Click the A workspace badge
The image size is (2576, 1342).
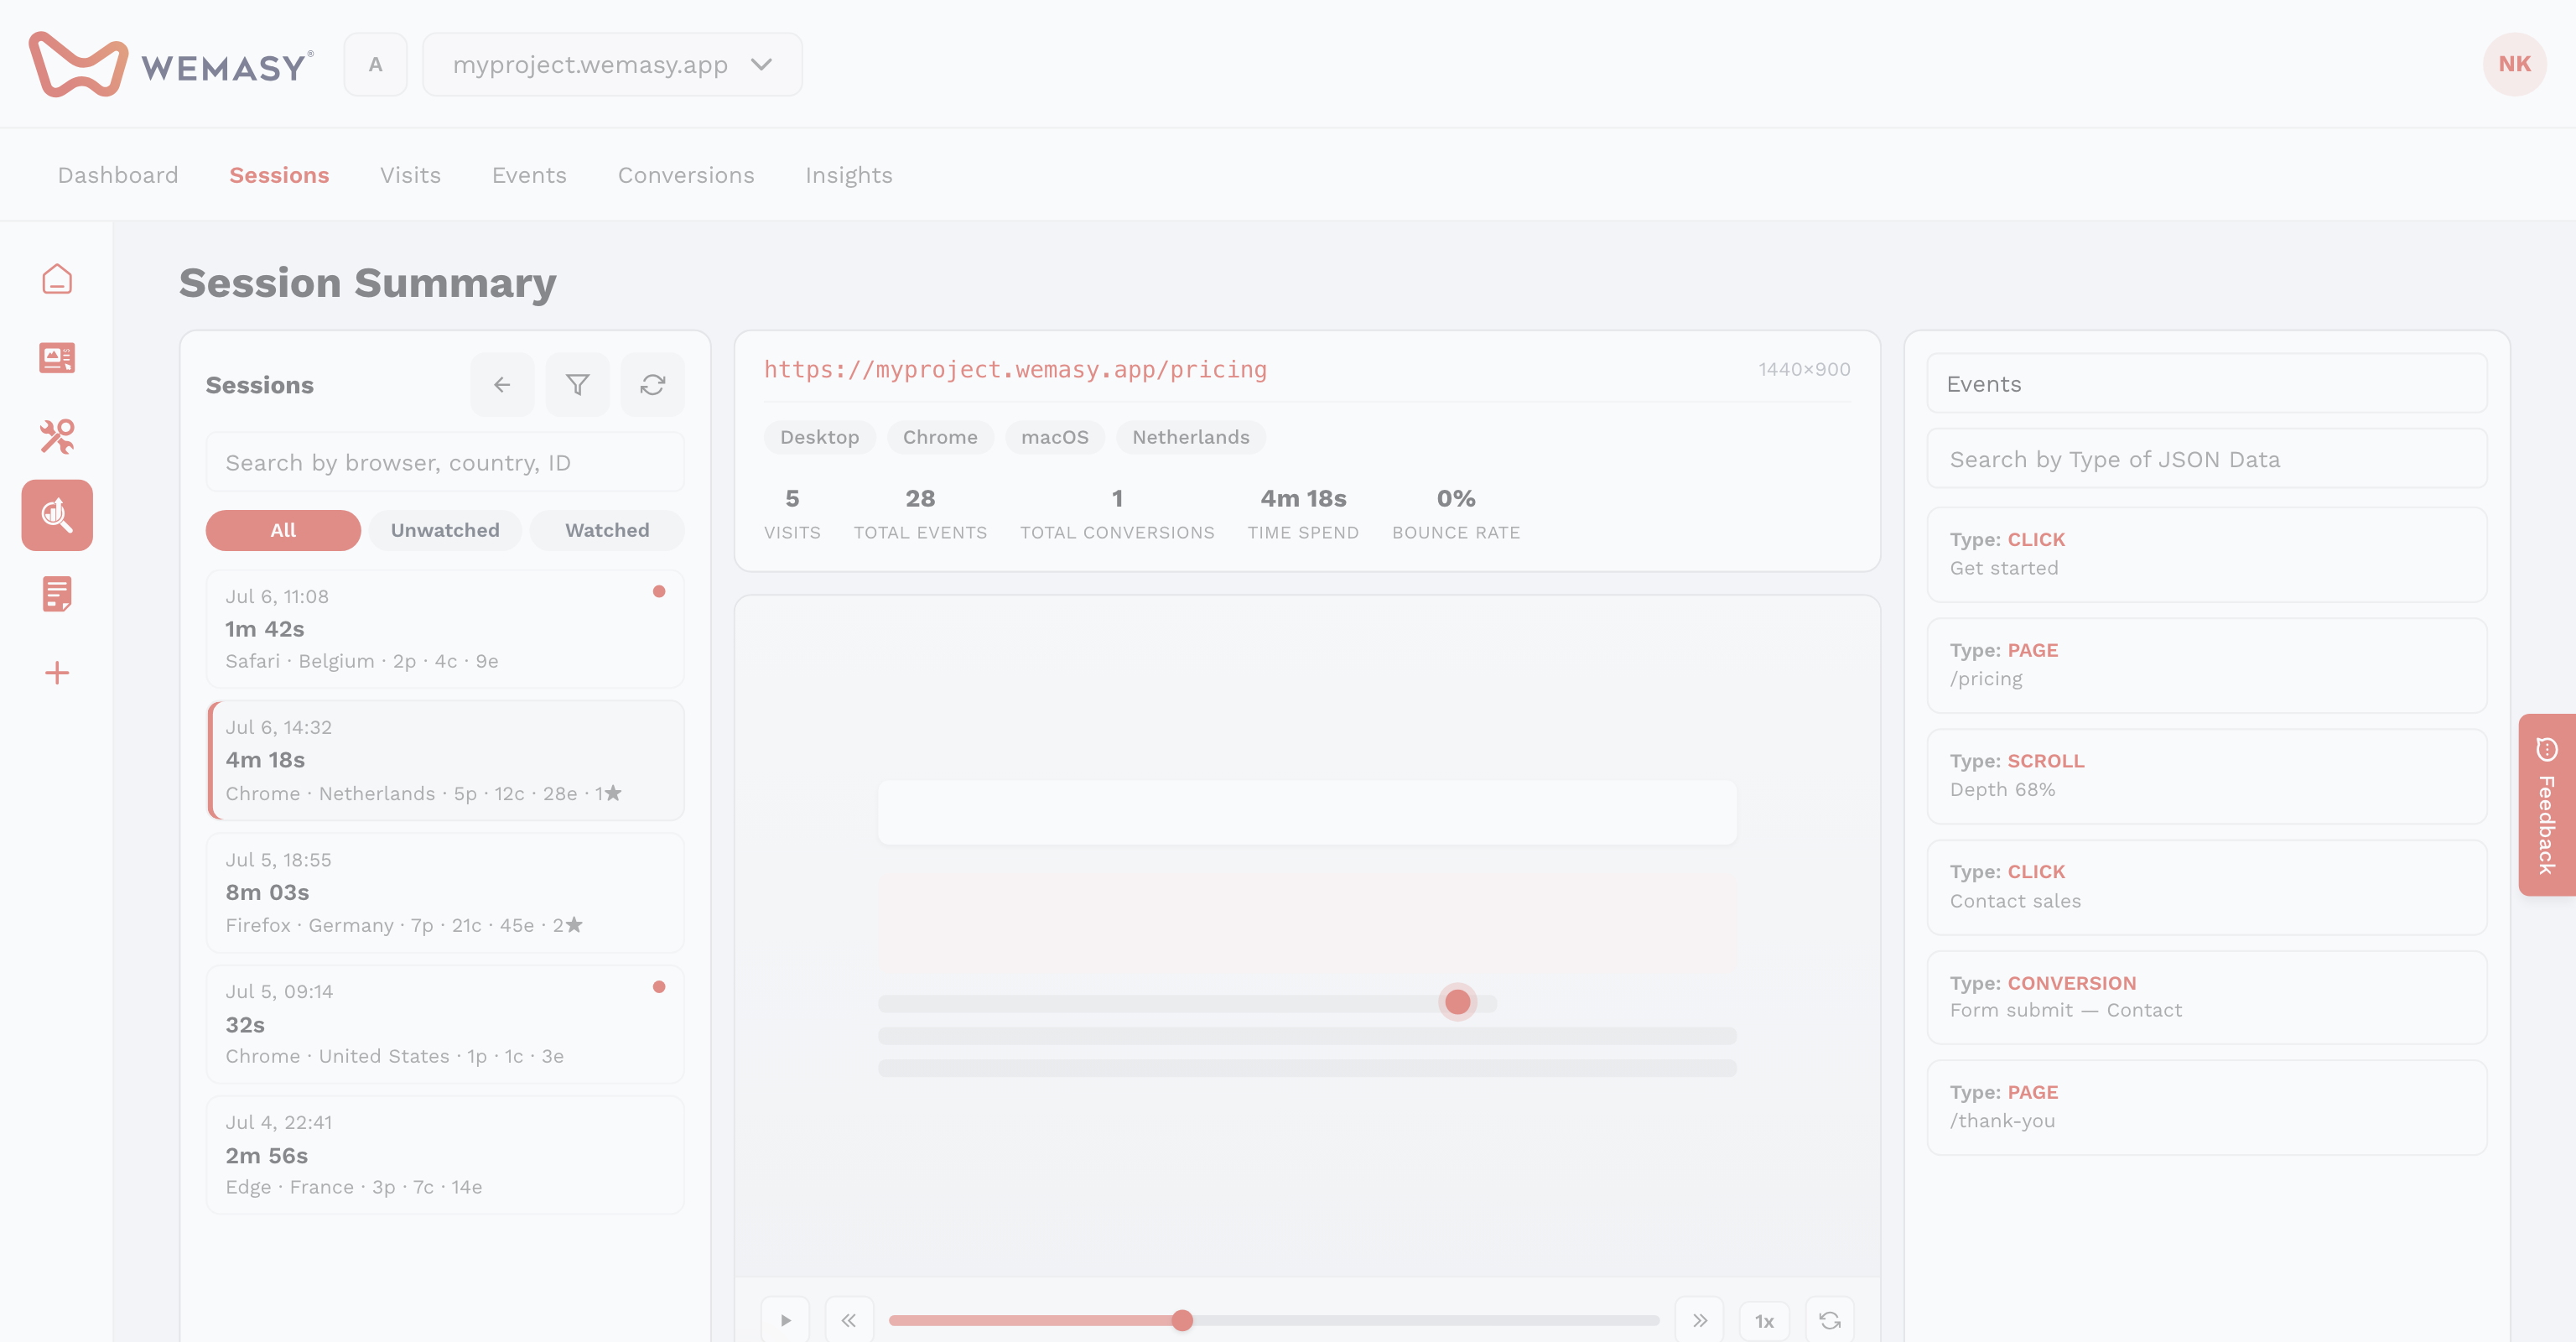(x=376, y=64)
